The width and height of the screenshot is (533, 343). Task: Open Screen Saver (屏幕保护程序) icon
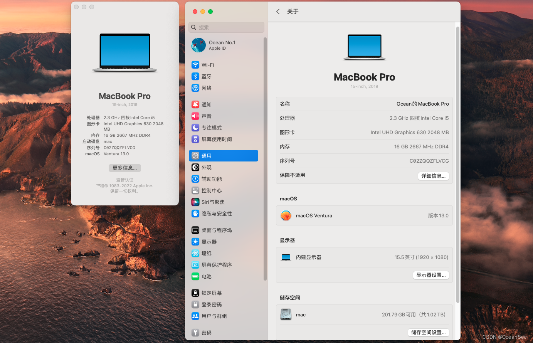click(195, 265)
